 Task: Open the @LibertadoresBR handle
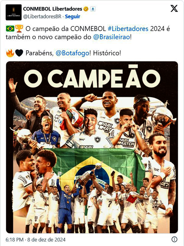click(42, 16)
